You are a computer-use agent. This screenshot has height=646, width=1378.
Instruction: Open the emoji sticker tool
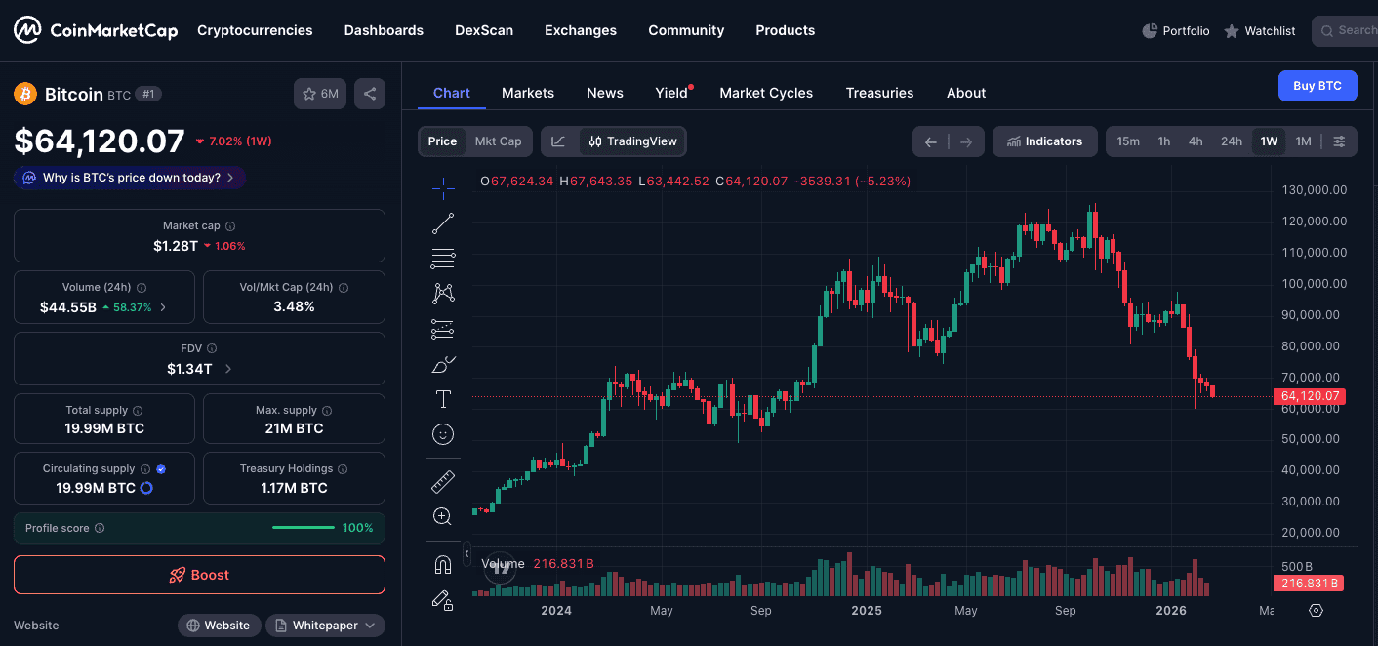point(443,434)
